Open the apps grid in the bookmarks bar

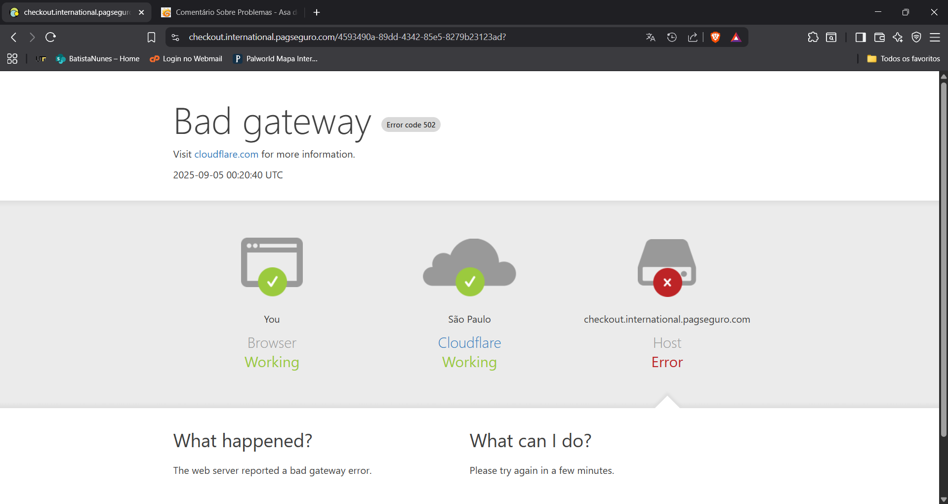point(12,59)
